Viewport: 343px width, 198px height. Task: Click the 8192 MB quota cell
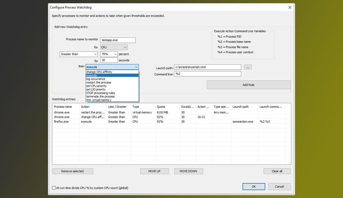162,112
